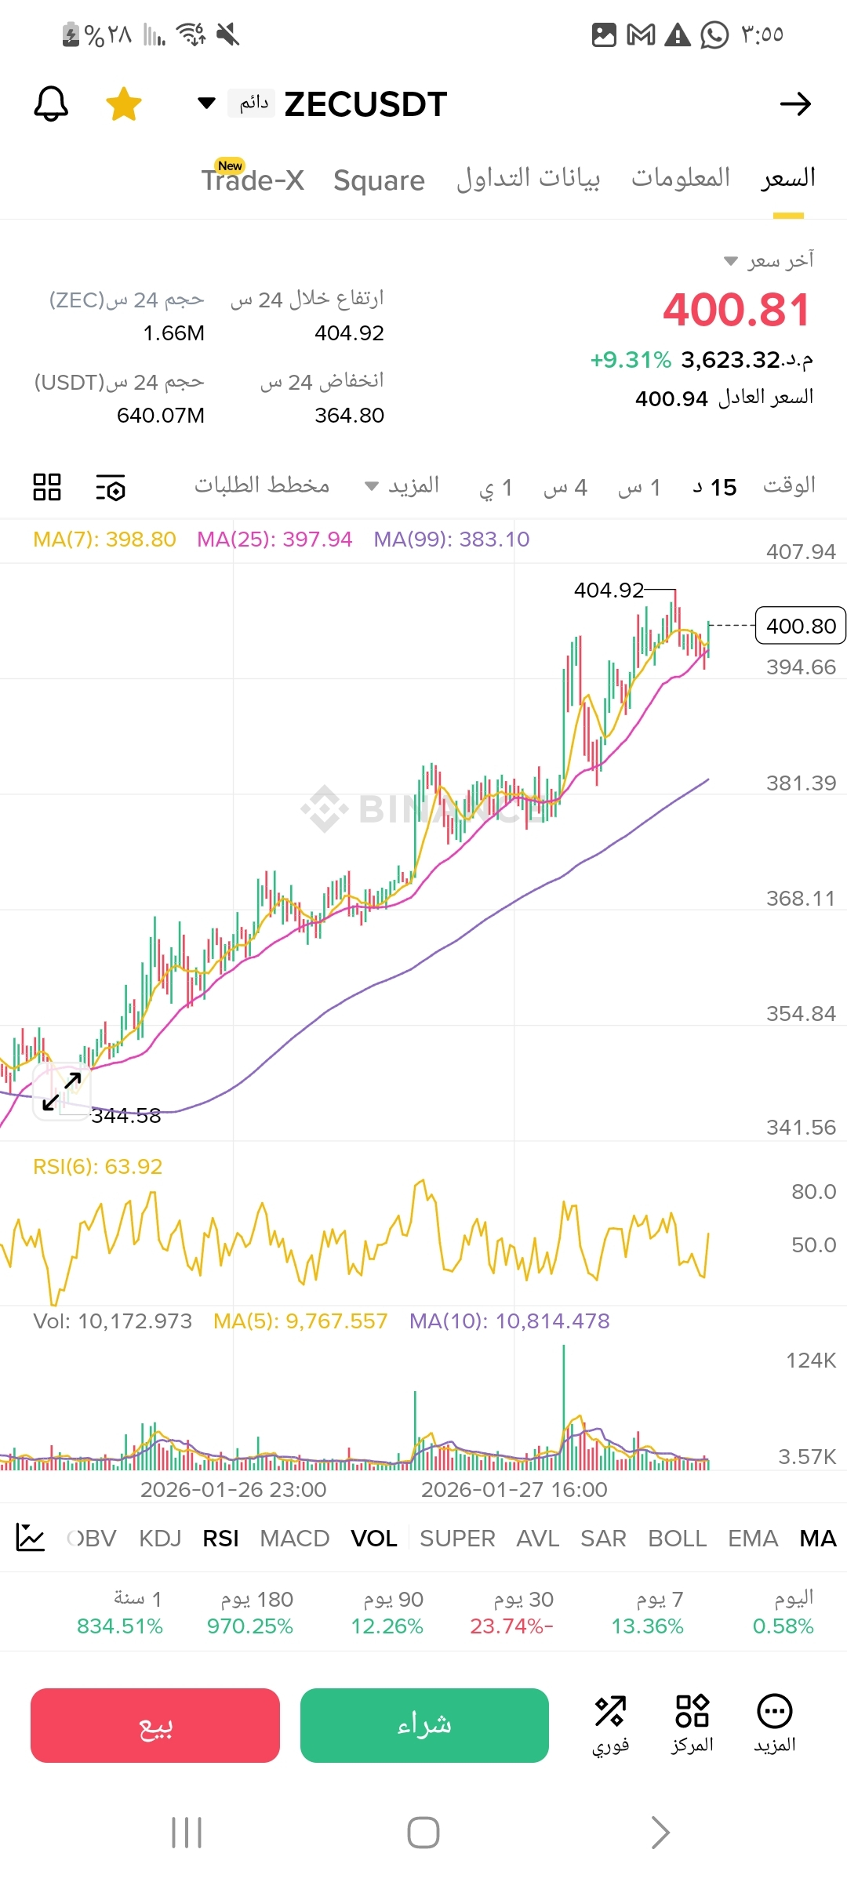Screen dimensions: 847x1882
Task: Open chart layout grid icon
Action: [47, 487]
